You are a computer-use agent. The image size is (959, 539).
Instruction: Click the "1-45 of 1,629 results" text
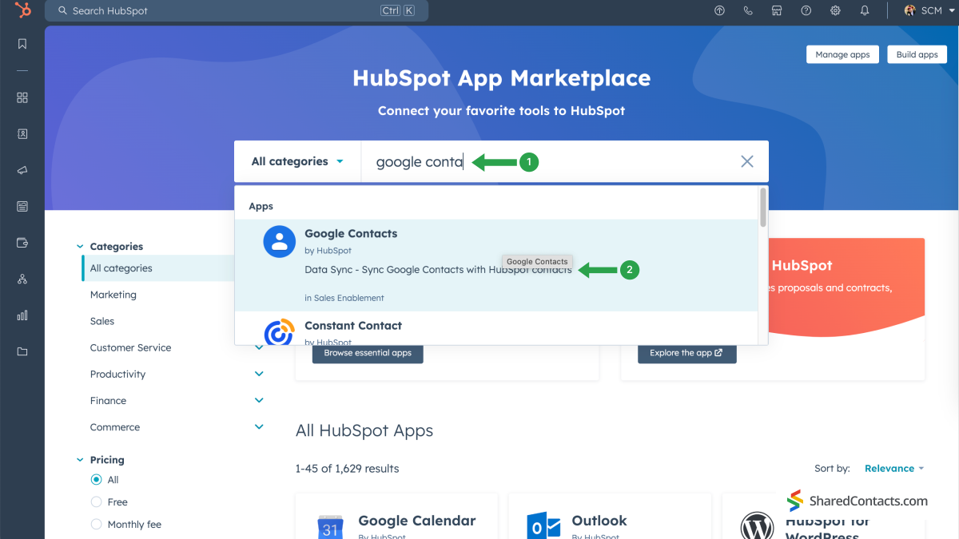click(347, 469)
